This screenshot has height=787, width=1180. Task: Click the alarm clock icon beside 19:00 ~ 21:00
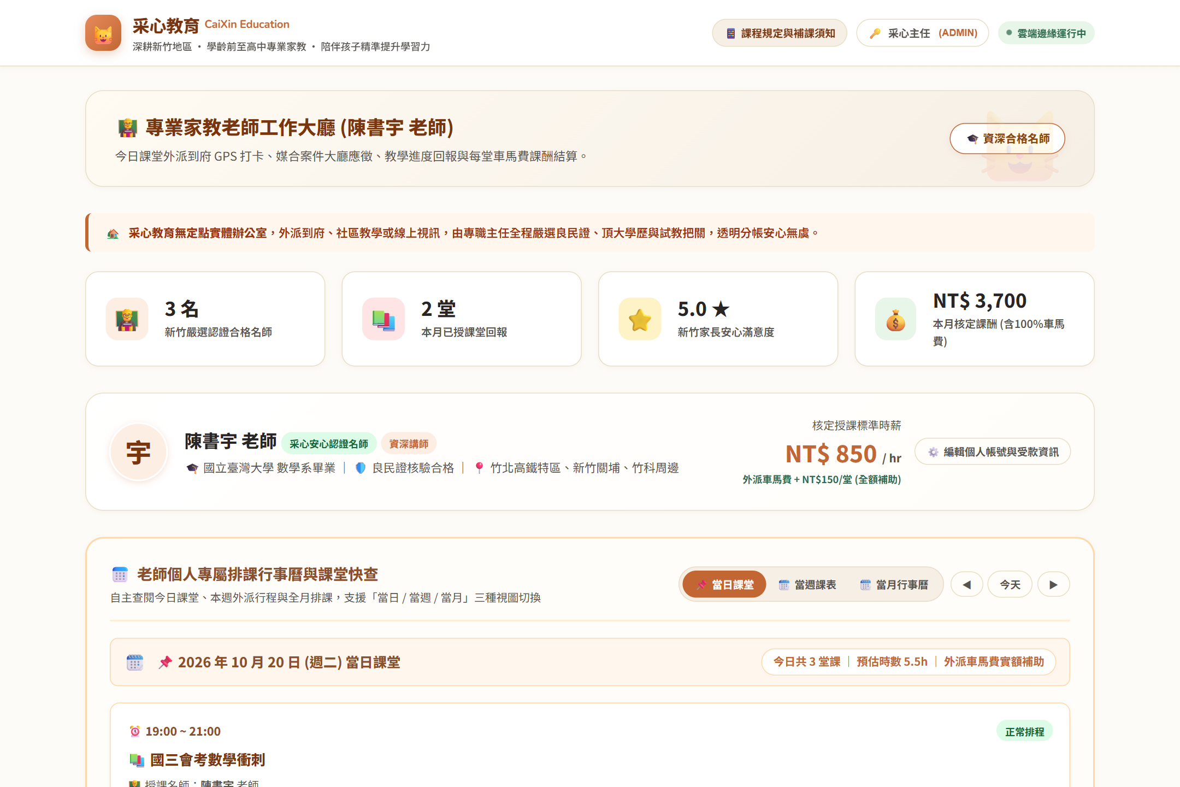(135, 732)
